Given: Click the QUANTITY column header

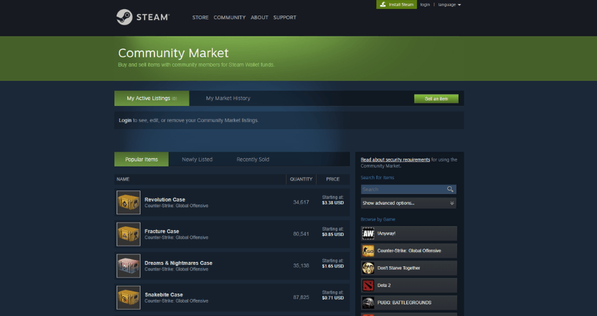Looking at the screenshot, I should coord(301,179).
